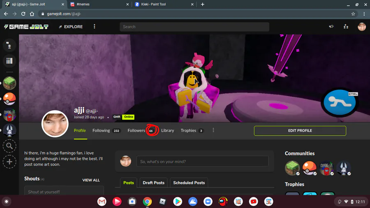This screenshot has width=370, height=208.
Task: Open the Explore page
Action: pyautogui.click(x=71, y=27)
